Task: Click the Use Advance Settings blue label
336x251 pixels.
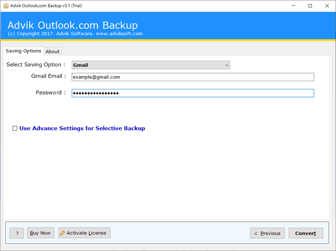Action: tap(82, 128)
